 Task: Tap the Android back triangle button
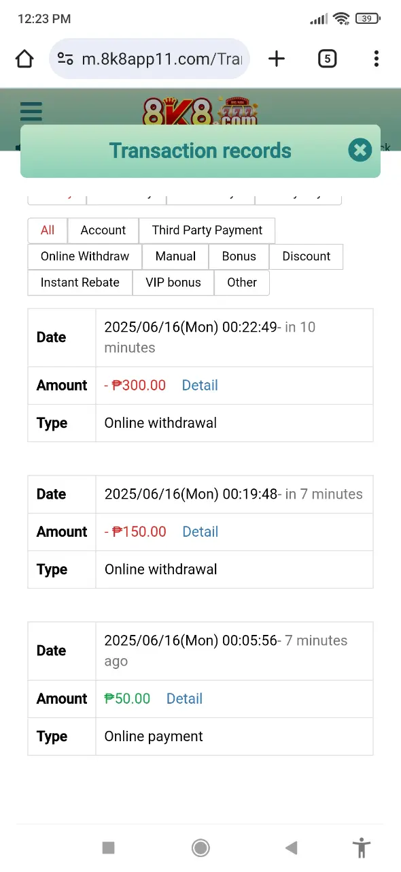click(292, 847)
